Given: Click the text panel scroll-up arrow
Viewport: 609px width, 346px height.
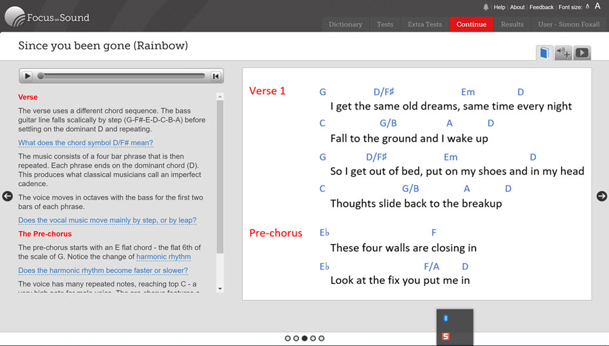Looking at the screenshot, I should click(220, 96).
